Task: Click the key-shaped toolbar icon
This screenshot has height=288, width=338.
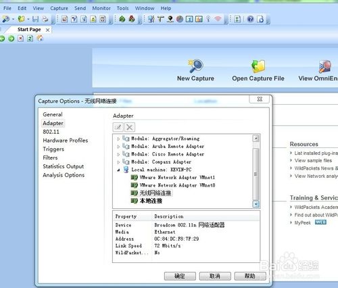Action: 208,19
